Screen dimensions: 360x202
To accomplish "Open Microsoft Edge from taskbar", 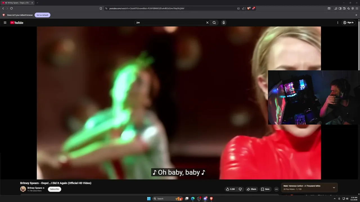I will 193,199.
